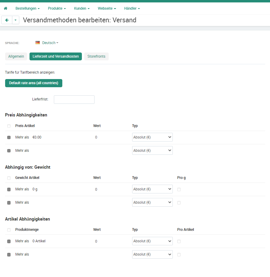The width and height of the screenshot is (270, 277).
Task: Click the 0 Artikel quantity threshold text
Action: 39,241
